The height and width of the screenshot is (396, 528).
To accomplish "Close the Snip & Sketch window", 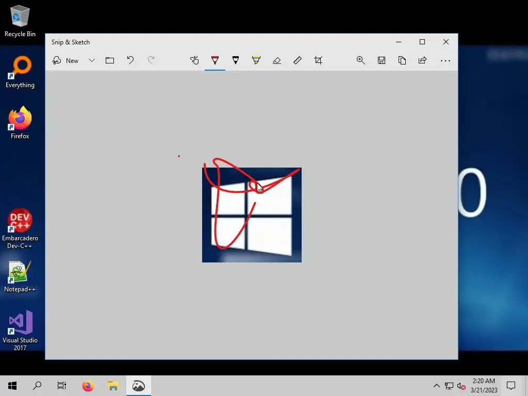I will click(x=446, y=42).
